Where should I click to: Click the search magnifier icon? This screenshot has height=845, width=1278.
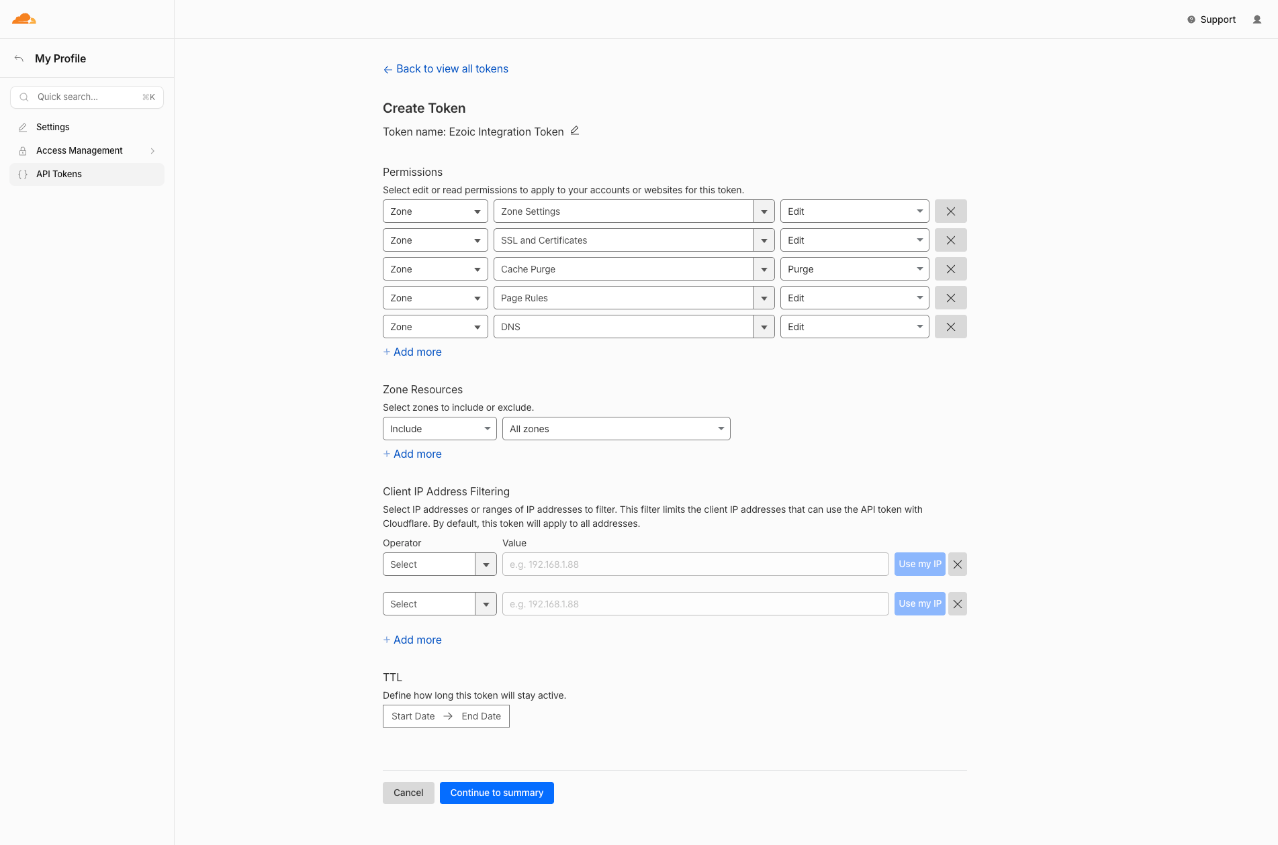tap(24, 97)
